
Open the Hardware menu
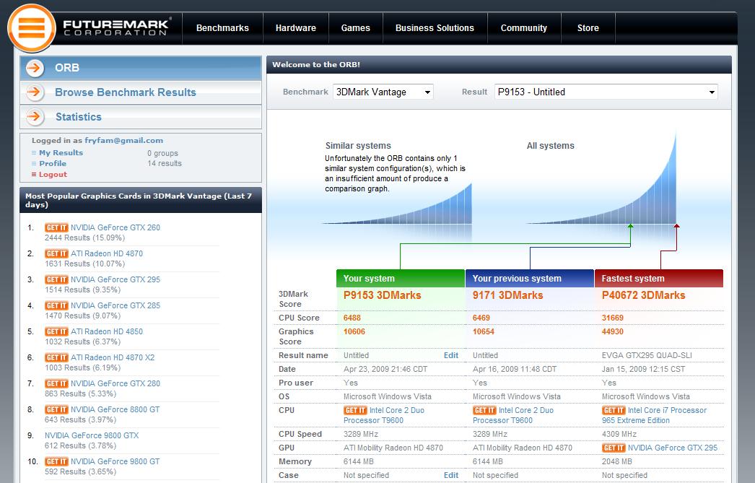coord(296,28)
